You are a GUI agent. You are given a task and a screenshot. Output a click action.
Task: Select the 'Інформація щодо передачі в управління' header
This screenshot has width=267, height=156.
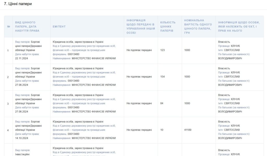pyautogui.click(x=141, y=26)
